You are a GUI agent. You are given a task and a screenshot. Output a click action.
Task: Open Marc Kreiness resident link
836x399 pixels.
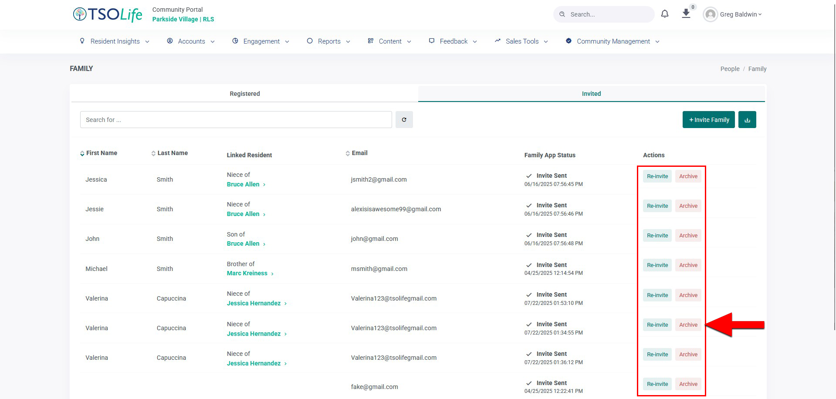tap(250, 273)
